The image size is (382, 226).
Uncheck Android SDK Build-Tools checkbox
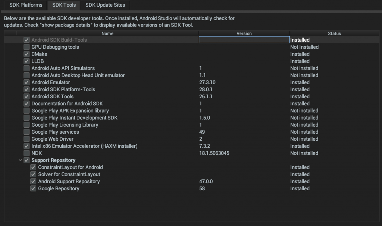pos(26,40)
